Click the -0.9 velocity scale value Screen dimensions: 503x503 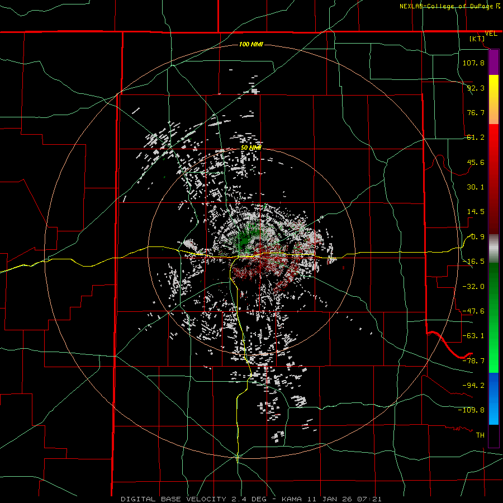click(x=476, y=237)
